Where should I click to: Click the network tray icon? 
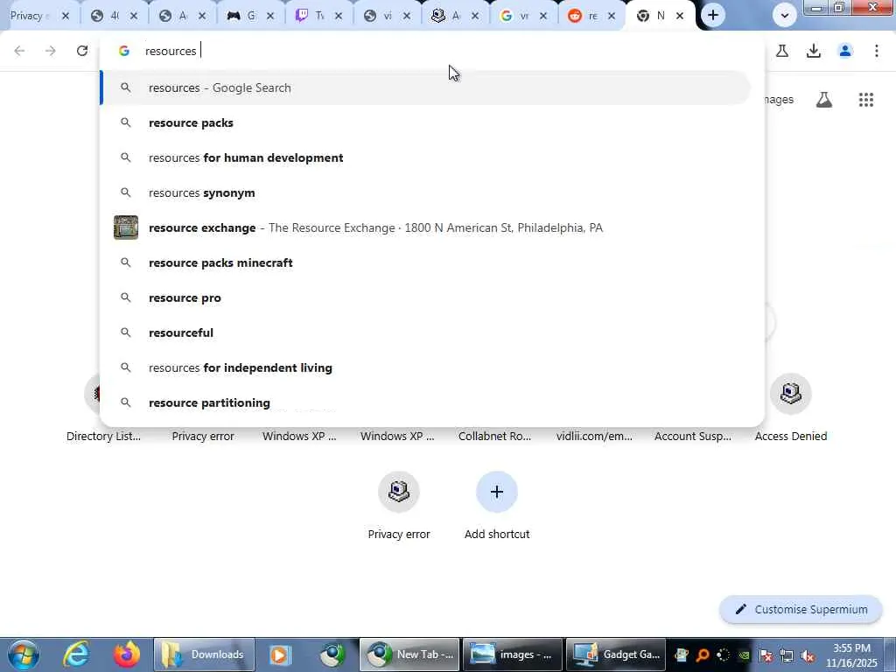pyautogui.click(x=787, y=656)
